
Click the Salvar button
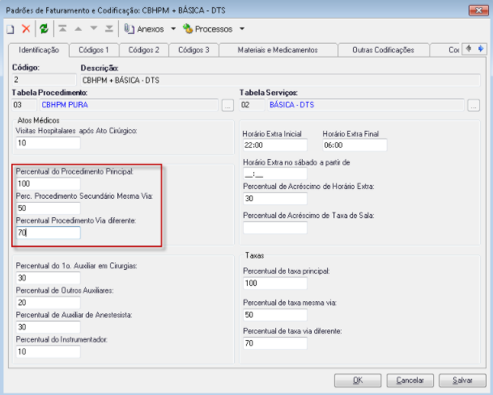[x=462, y=380]
